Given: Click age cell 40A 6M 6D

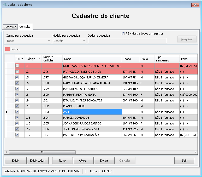Looking at the screenshot, I should coord(131,118).
